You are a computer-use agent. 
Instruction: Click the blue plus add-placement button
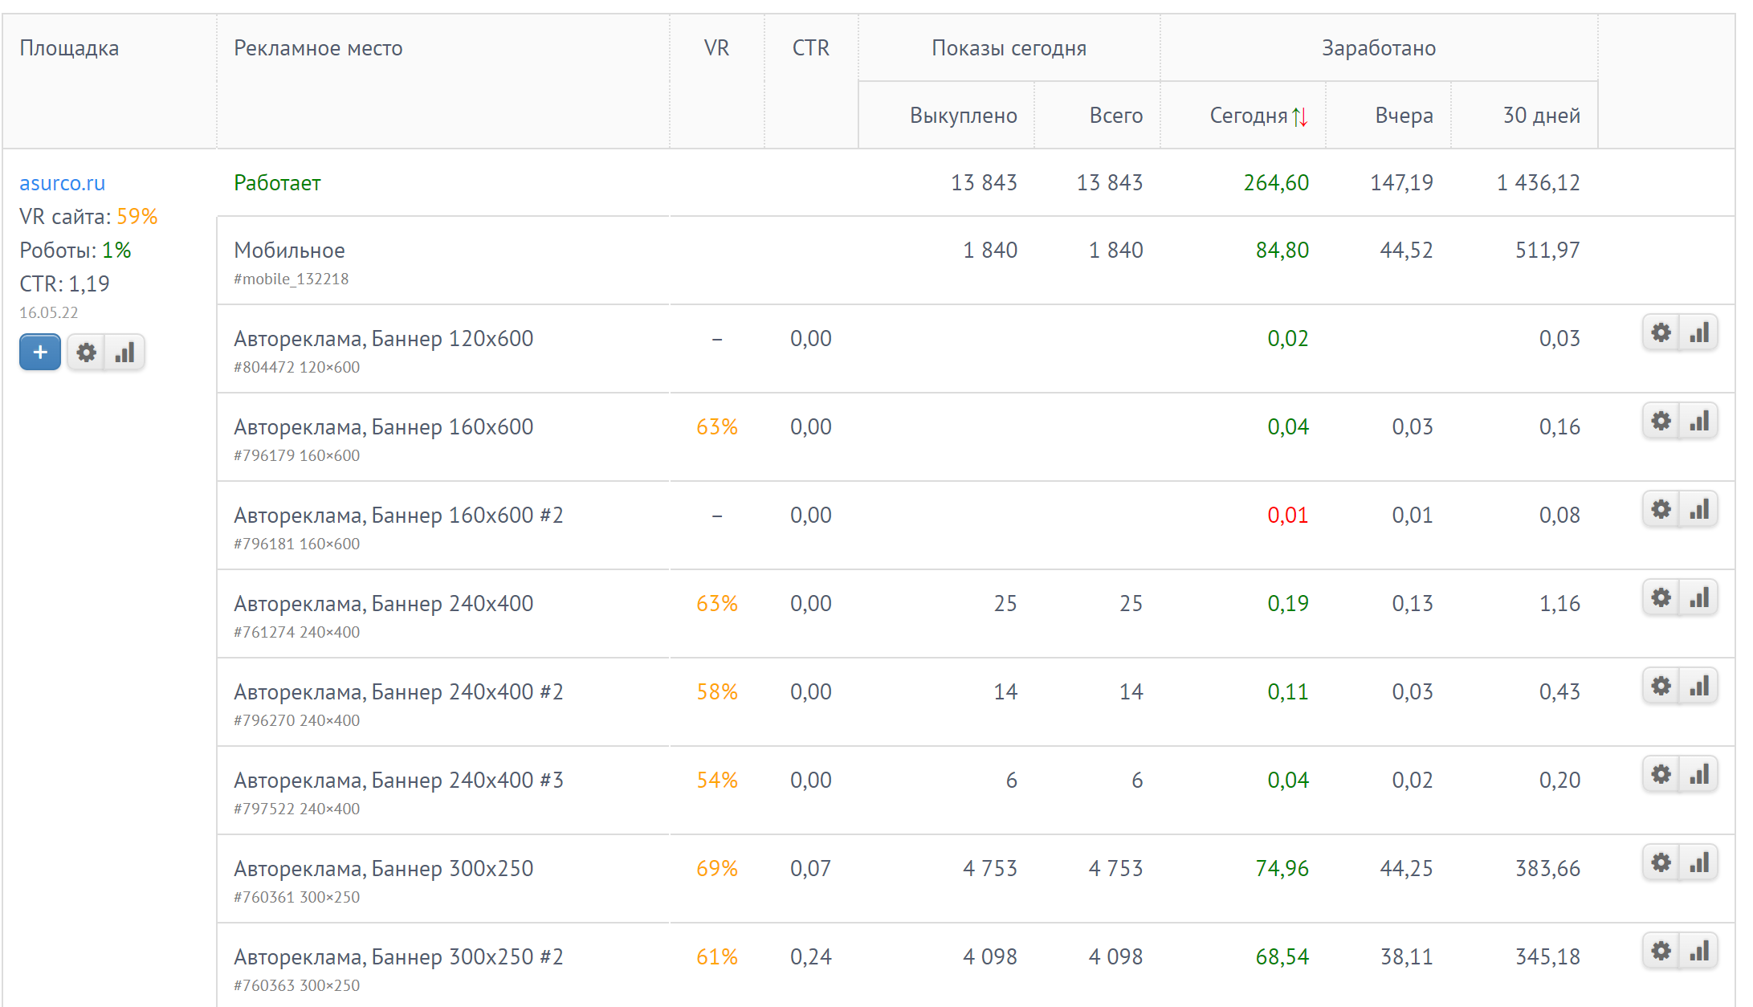point(39,352)
